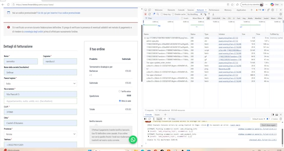The width and height of the screenshot is (284, 151).
Task: Click Don't show again button
Action: pyautogui.click(x=269, y=125)
